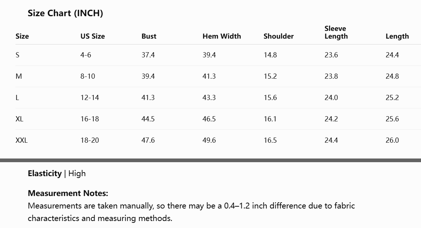Click the Hem Width column header
421x228 pixels.
[x=222, y=36]
